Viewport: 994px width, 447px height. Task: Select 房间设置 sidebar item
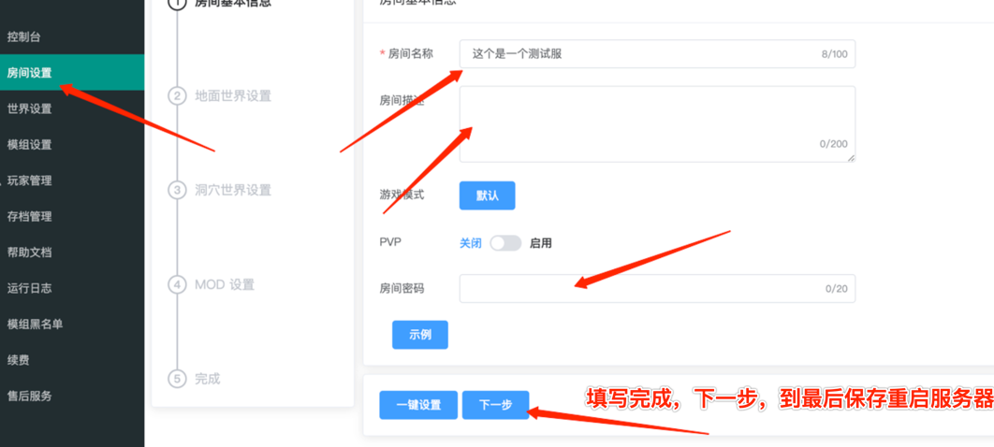pyautogui.click(x=30, y=73)
